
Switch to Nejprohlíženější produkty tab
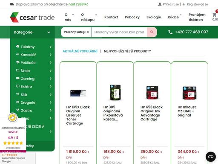click(127, 51)
